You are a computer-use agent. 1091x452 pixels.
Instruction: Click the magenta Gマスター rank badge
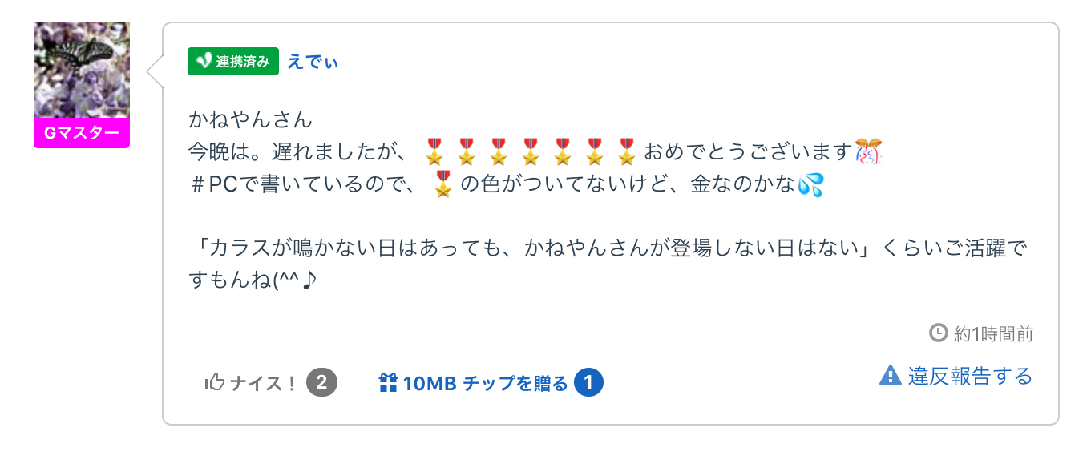coord(82,133)
